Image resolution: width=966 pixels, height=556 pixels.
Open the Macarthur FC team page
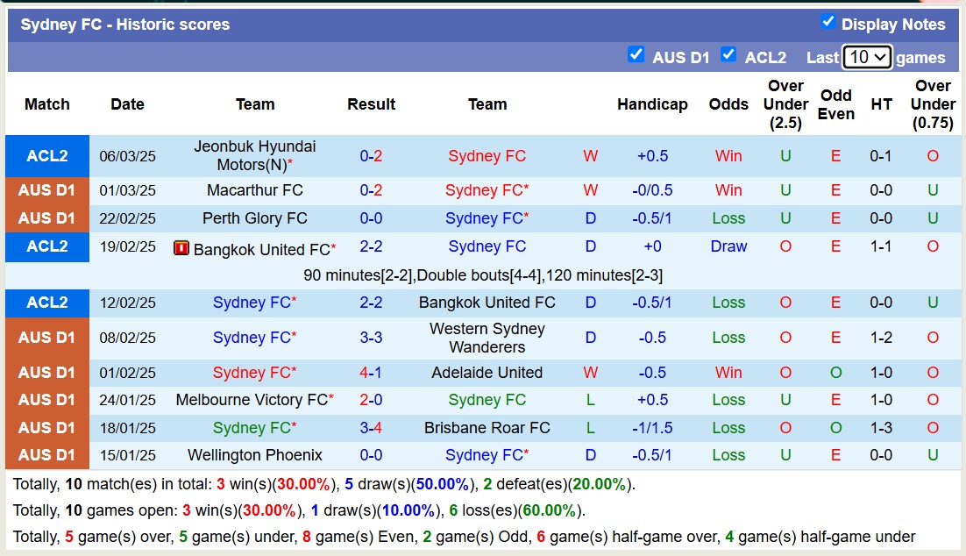pos(254,190)
